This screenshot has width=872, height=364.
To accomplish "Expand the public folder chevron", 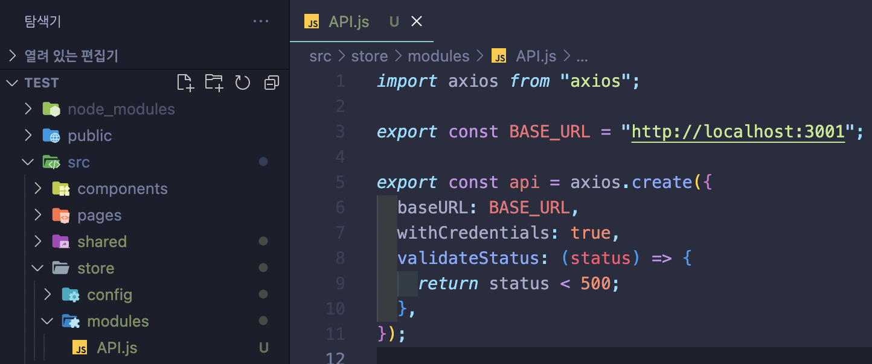I will click(28, 136).
